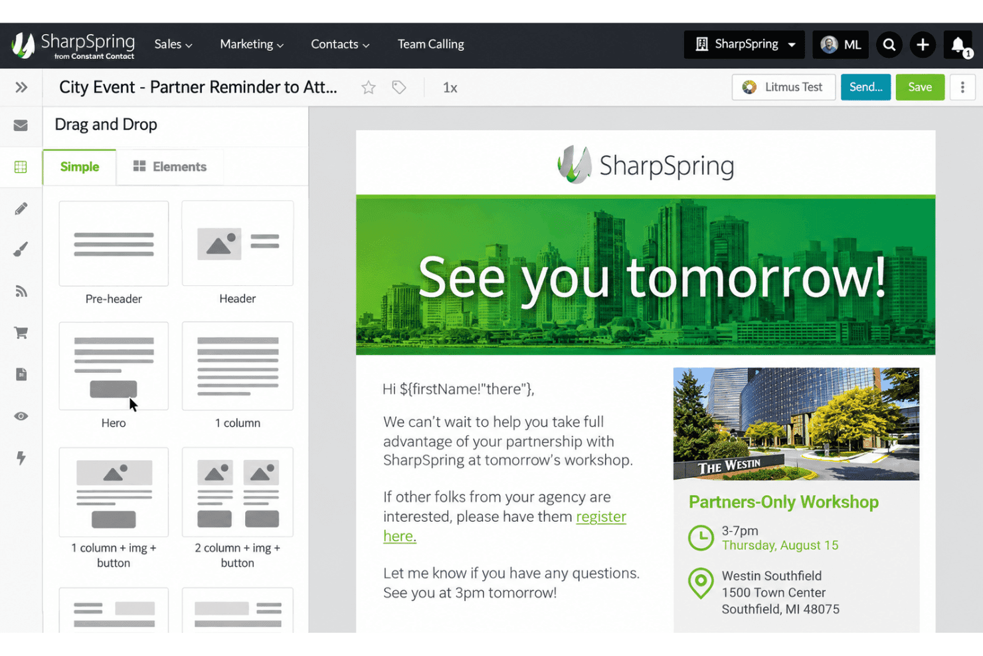Click the 1x zoom indicator
The width and height of the screenshot is (983, 656).
(x=450, y=88)
